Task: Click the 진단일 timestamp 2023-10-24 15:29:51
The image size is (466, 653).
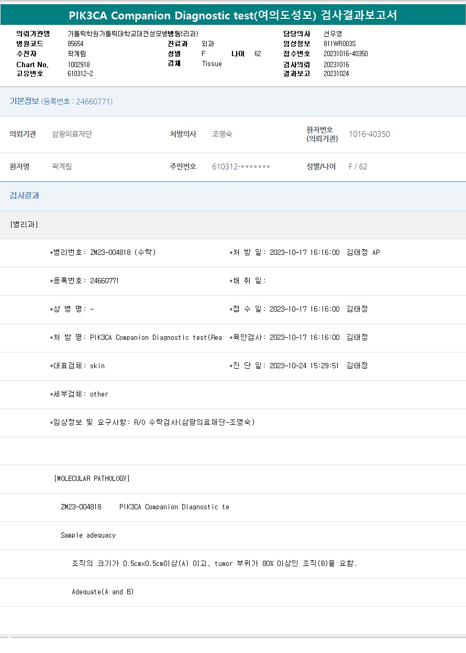Action: (x=304, y=366)
